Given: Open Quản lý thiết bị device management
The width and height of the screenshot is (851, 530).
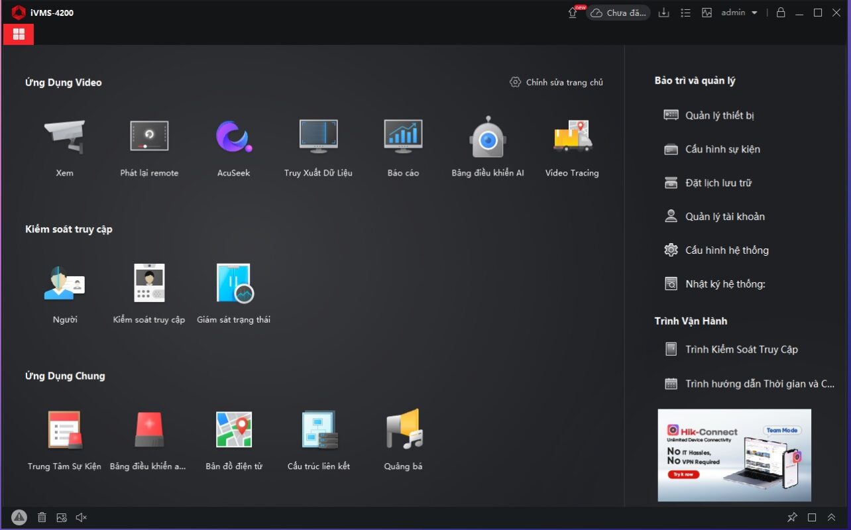Looking at the screenshot, I should (709, 115).
